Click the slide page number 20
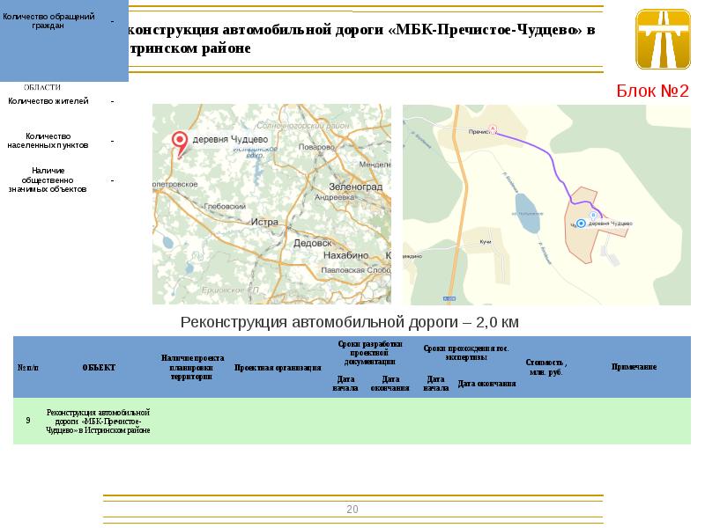 [352, 510]
